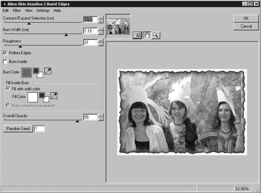Select the hand pan tool
The height and width of the screenshot is (193, 261).
point(146,36)
